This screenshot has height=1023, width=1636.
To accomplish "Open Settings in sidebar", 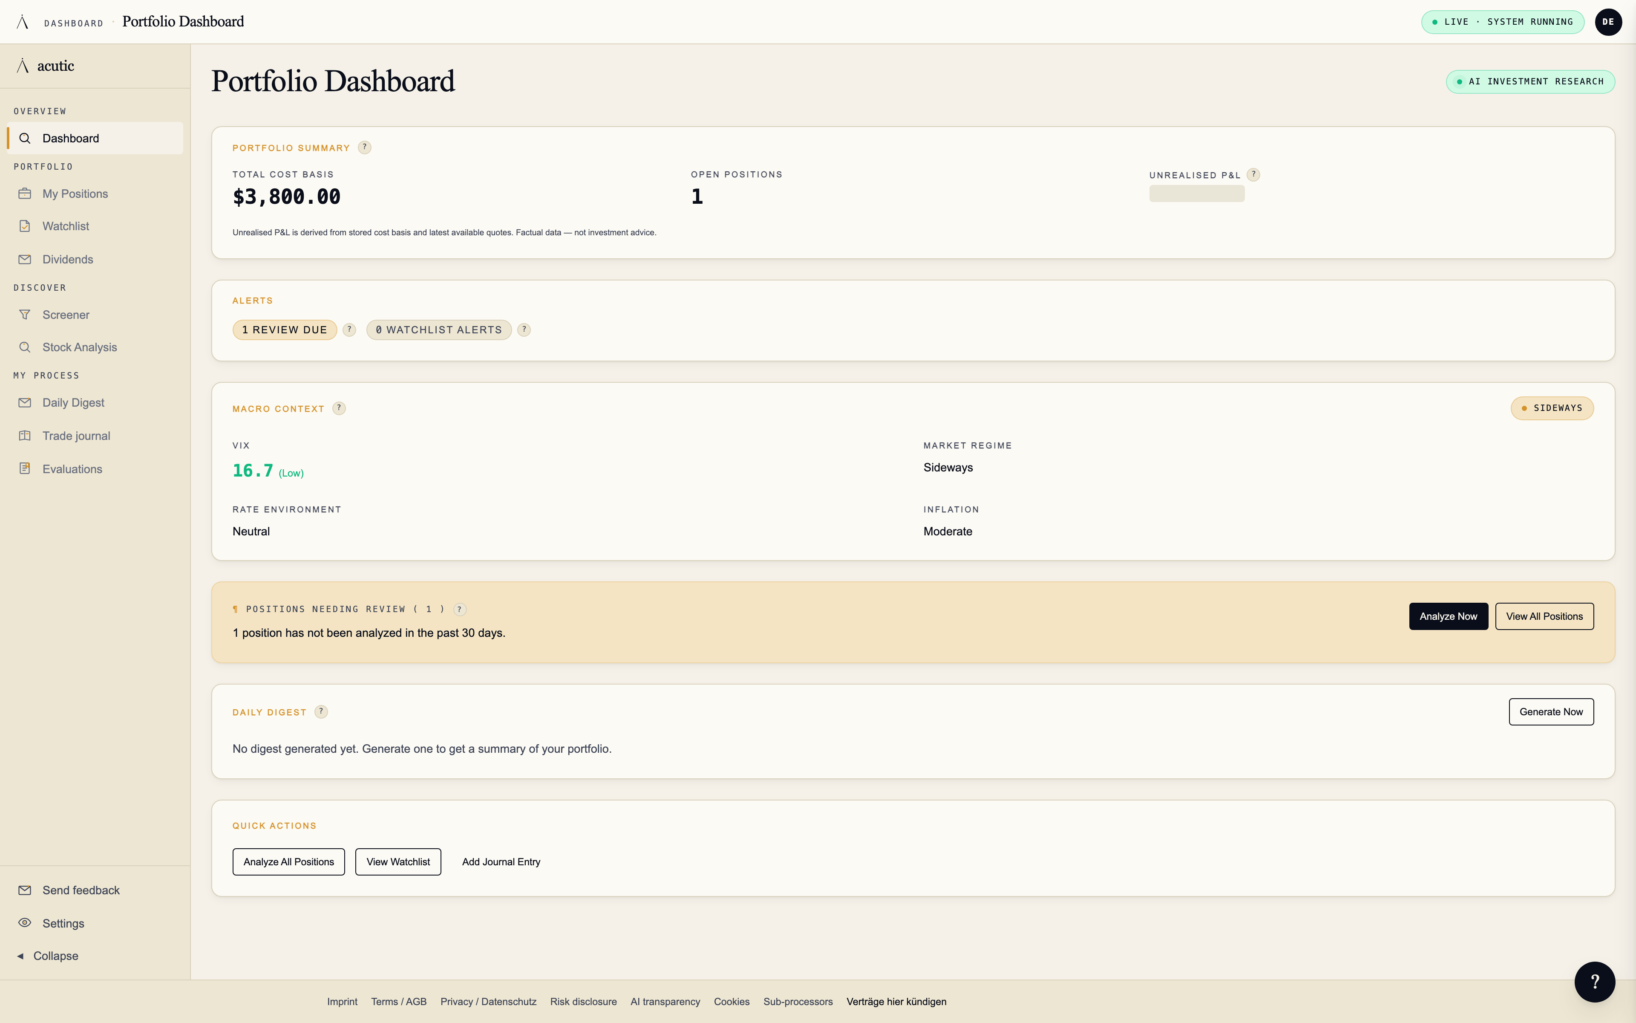I will [95, 924].
